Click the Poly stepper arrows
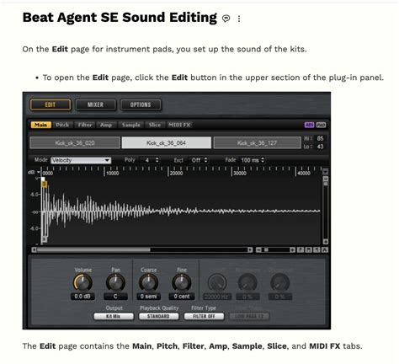399x364 pixels. click(157, 160)
